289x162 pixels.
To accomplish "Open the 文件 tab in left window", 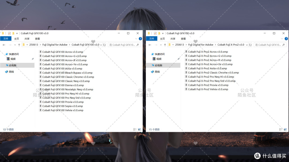I will (x=6, y=39).
